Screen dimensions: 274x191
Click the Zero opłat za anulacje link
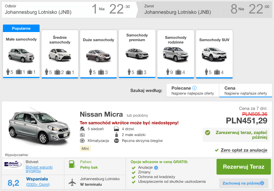(x=244, y=150)
